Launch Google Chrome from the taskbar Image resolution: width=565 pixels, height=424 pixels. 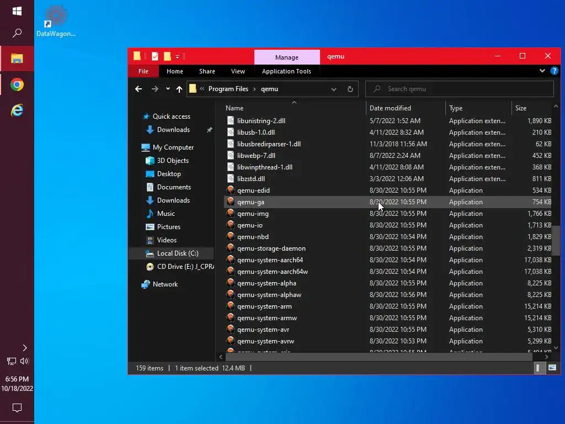(17, 84)
